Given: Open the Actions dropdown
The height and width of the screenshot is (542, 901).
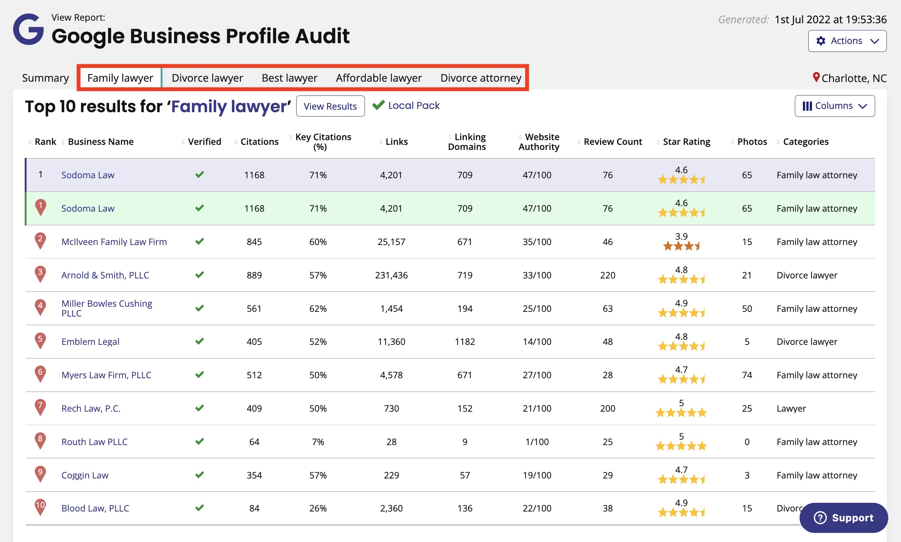Looking at the screenshot, I should click(847, 41).
